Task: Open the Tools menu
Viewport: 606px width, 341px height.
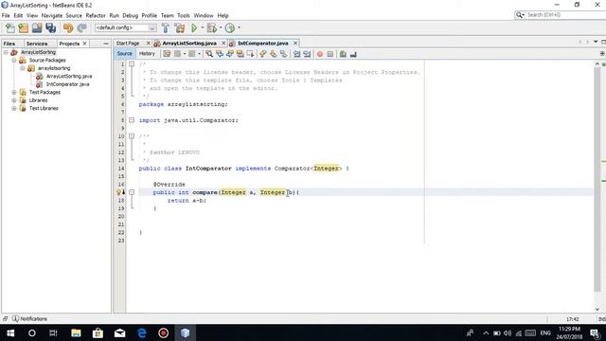Action: pyautogui.click(x=184, y=15)
